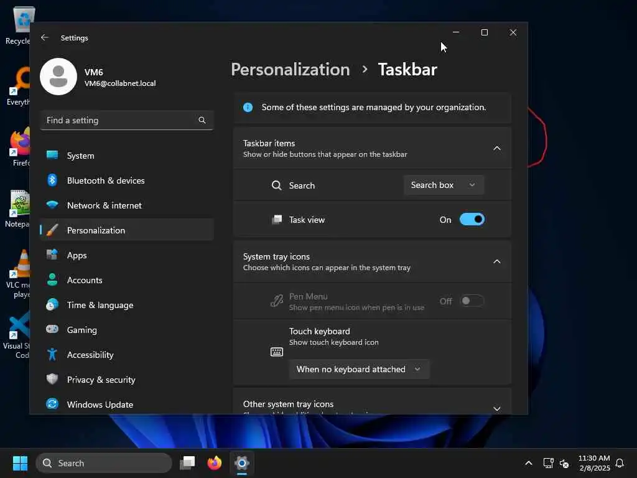The image size is (637, 478).
Task: Launch Firefox from the taskbar
Action: pos(215,463)
